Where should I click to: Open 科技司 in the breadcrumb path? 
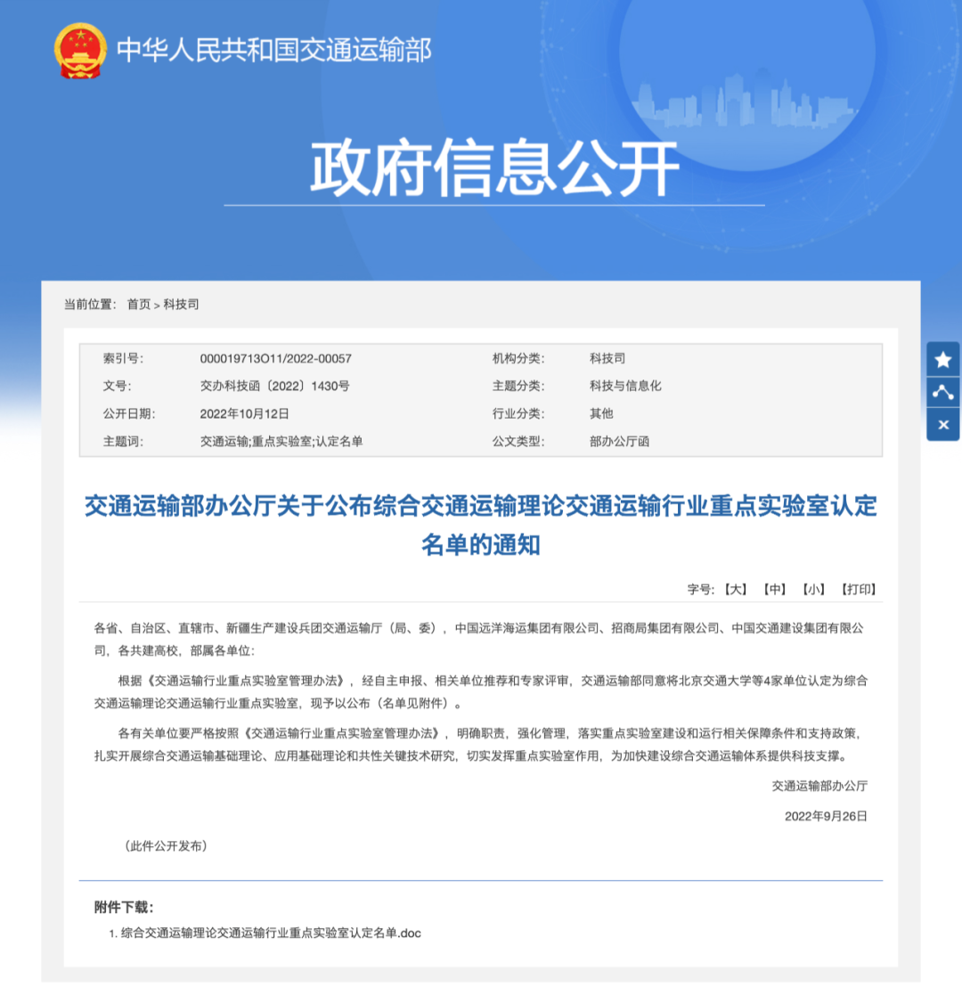click(x=181, y=305)
